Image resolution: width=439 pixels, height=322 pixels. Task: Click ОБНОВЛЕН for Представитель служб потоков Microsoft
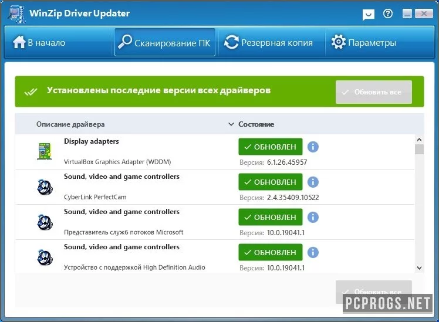coord(271,217)
